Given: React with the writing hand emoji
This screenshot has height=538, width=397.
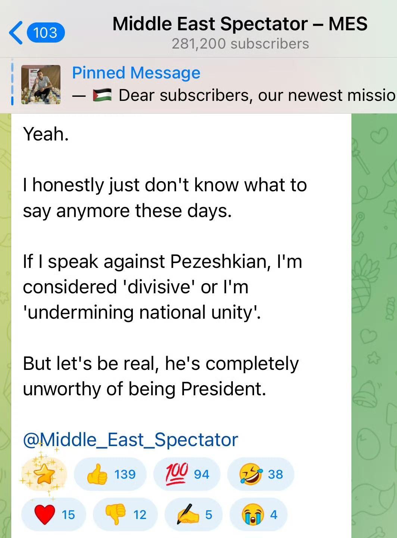Looking at the screenshot, I should tap(194, 514).
